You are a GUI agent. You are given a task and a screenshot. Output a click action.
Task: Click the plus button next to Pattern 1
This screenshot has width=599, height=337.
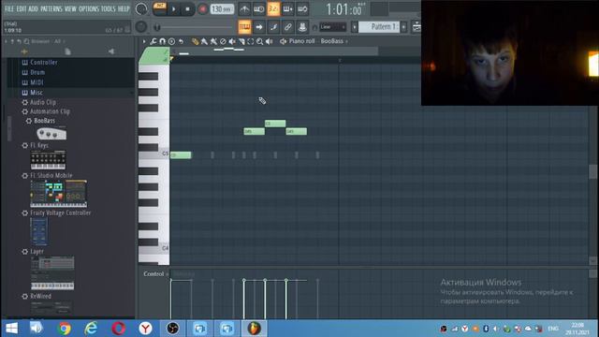tap(403, 27)
